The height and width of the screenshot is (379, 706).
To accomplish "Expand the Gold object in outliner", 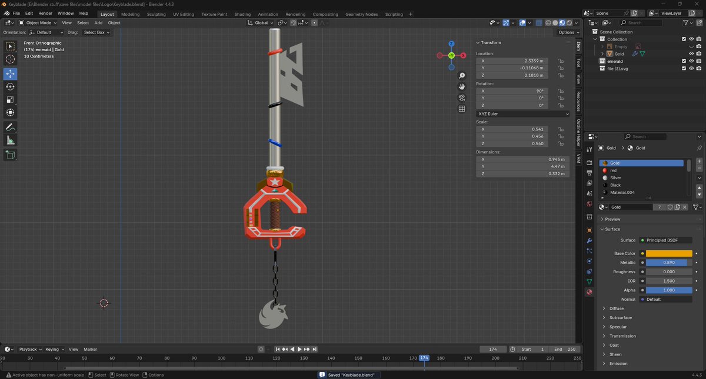I will coord(602,53).
